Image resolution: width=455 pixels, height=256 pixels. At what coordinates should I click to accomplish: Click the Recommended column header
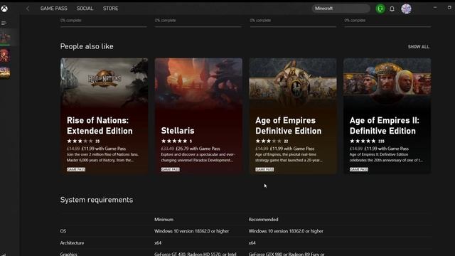[x=263, y=220]
